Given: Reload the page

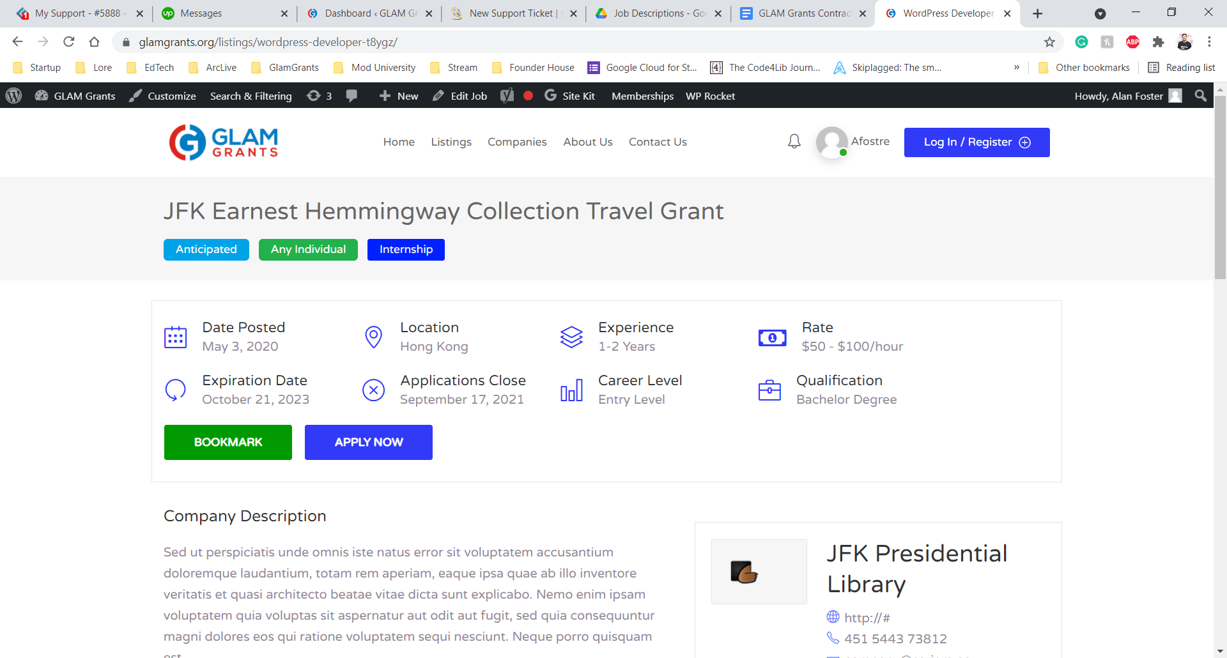Looking at the screenshot, I should 68,42.
